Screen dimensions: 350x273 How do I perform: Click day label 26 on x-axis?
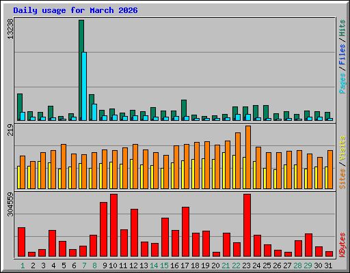277,265
